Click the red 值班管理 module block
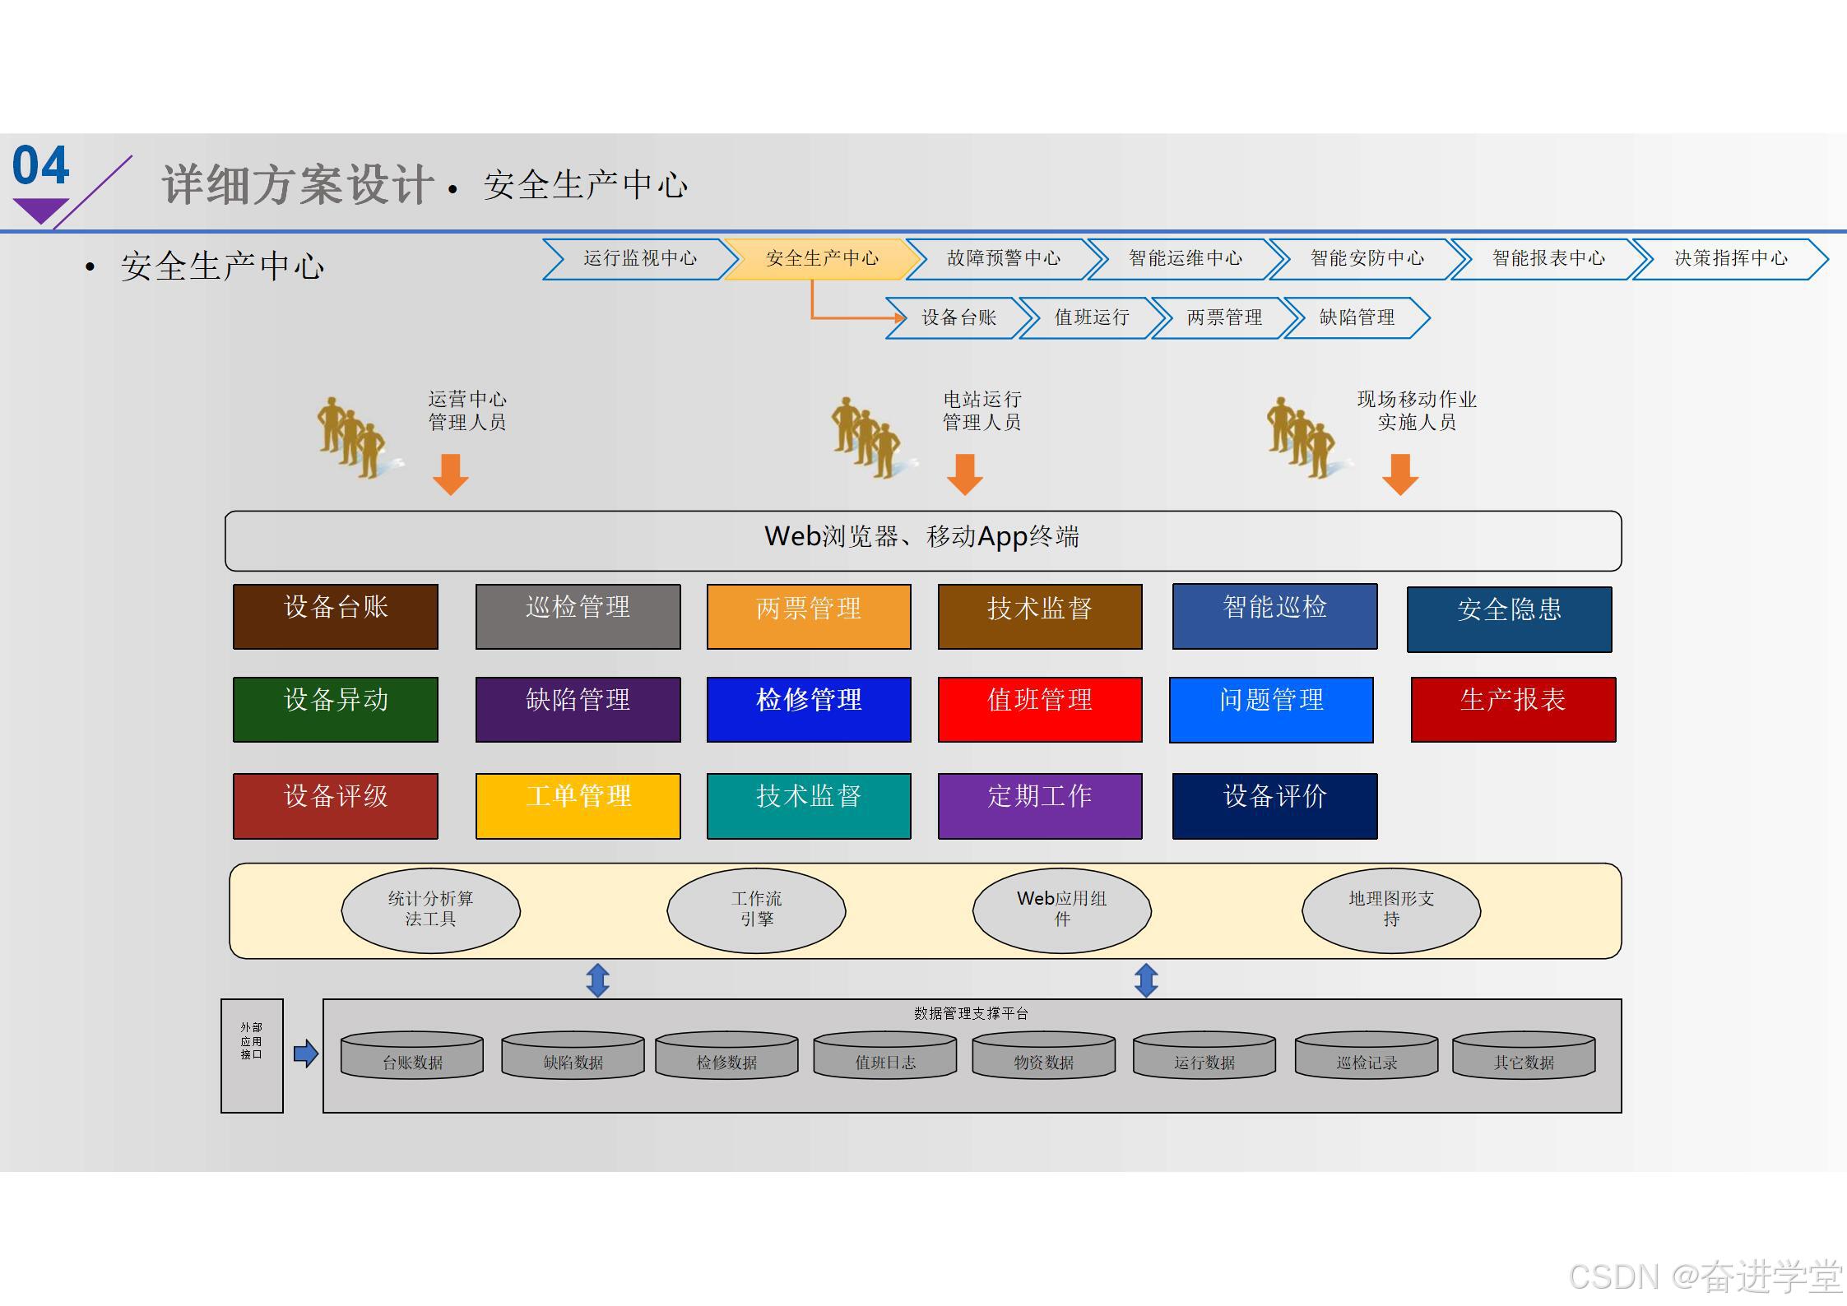The width and height of the screenshot is (1847, 1306). (x=1040, y=710)
